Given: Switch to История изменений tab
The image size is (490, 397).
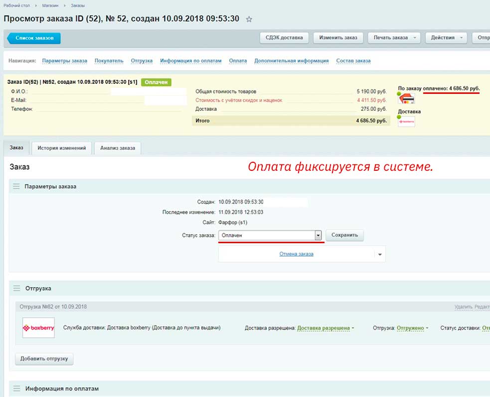Looking at the screenshot, I should [62, 148].
